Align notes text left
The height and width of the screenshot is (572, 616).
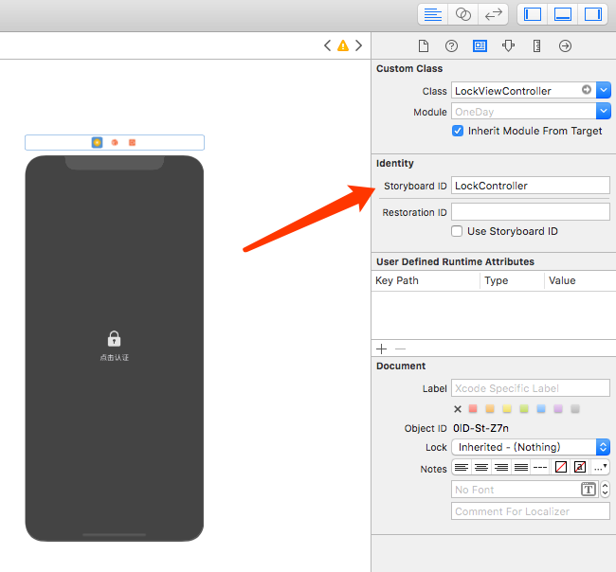coord(462,467)
